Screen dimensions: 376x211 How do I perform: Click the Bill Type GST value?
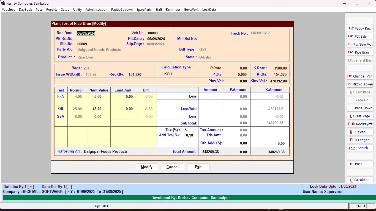click(x=203, y=49)
